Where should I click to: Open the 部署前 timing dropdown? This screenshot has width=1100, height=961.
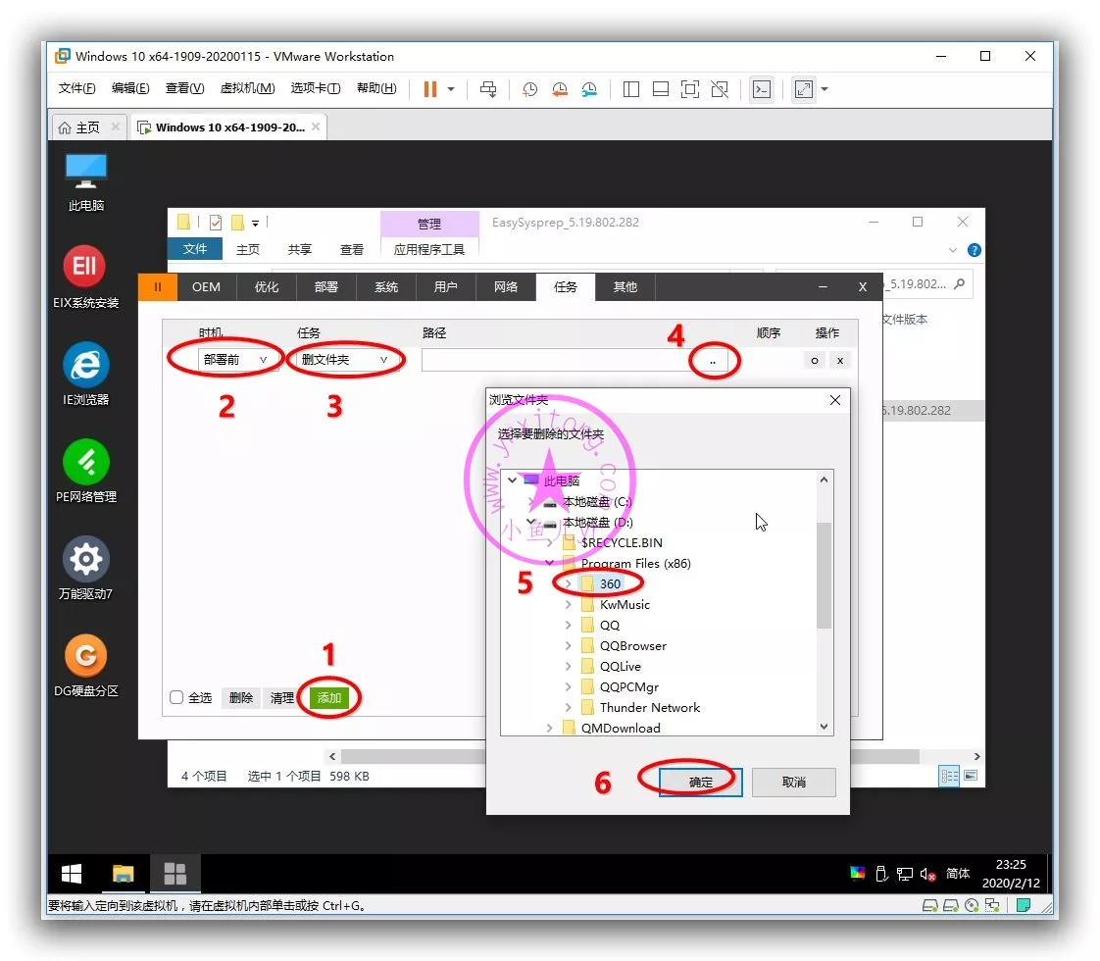[235, 360]
